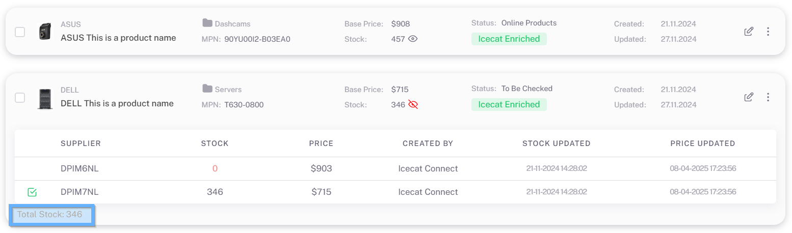Click the Servers folder icon
Screen dimensions: 792x233
pos(207,89)
